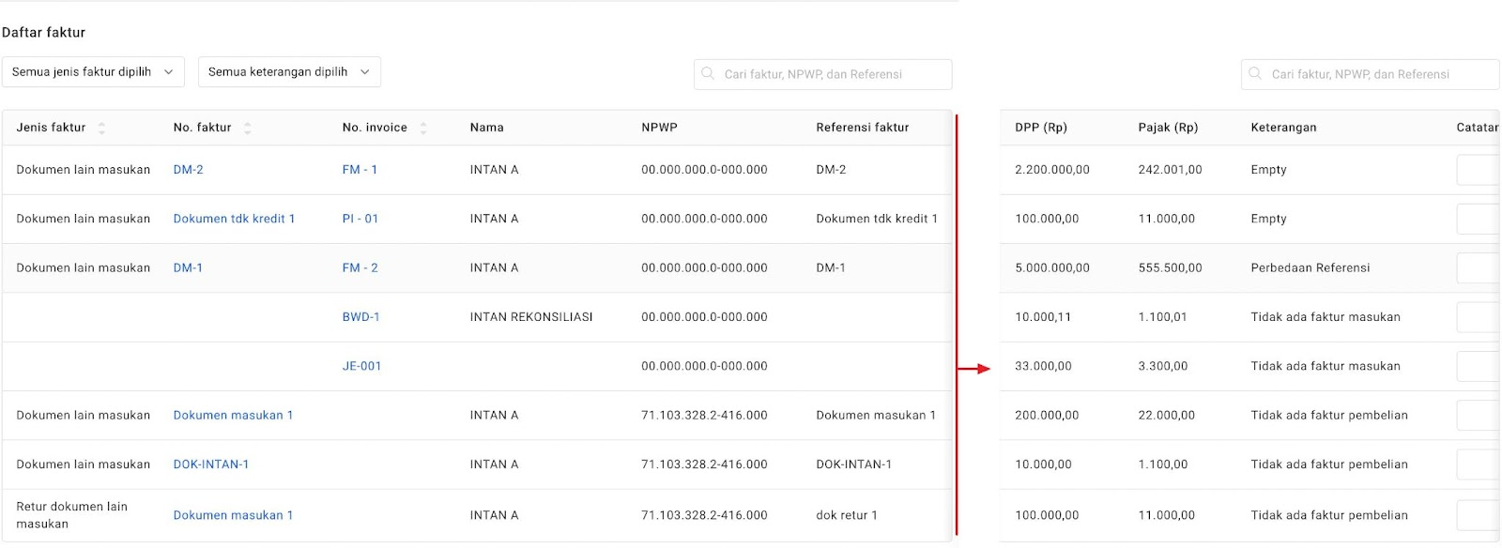Click the search magnifier icon in left search box
This screenshot has height=548, width=1502.
point(708,73)
